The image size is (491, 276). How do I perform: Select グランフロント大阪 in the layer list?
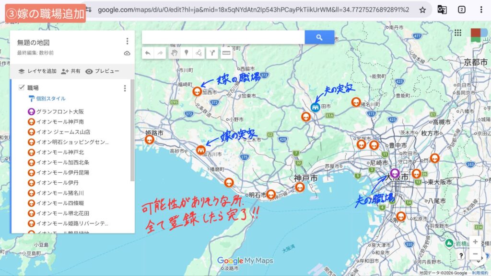click(59, 111)
